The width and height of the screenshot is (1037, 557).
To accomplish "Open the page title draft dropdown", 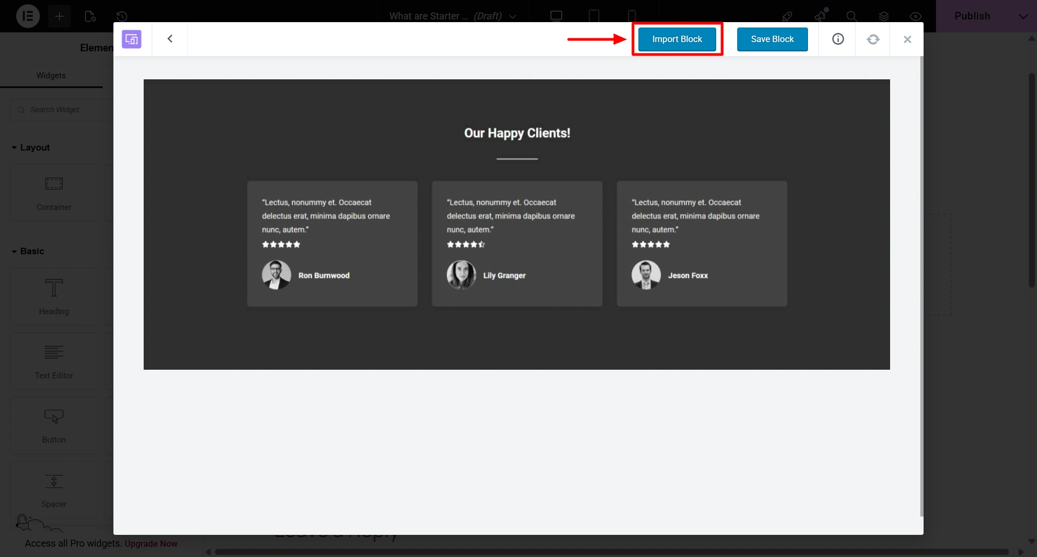I will (453, 16).
